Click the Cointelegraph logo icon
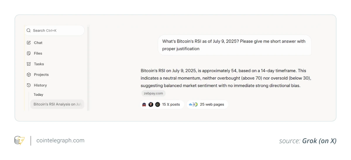The height and width of the screenshot is (160, 351). (20, 141)
